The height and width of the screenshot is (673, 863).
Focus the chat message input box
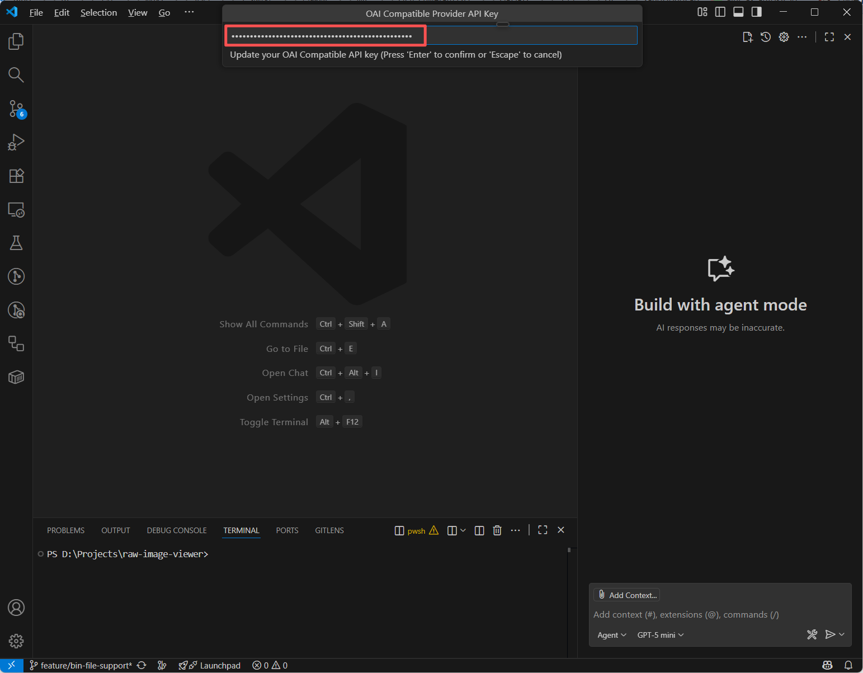pos(720,614)
